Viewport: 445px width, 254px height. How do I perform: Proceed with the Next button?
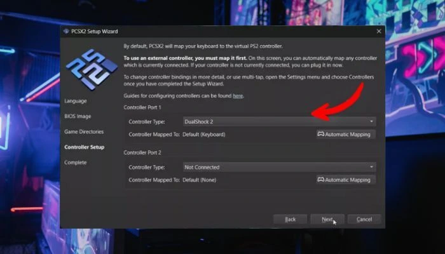point(327,219)
